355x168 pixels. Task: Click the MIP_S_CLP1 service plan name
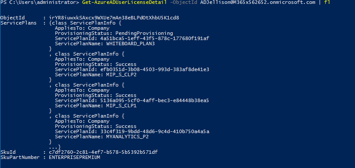pos(122,106)
